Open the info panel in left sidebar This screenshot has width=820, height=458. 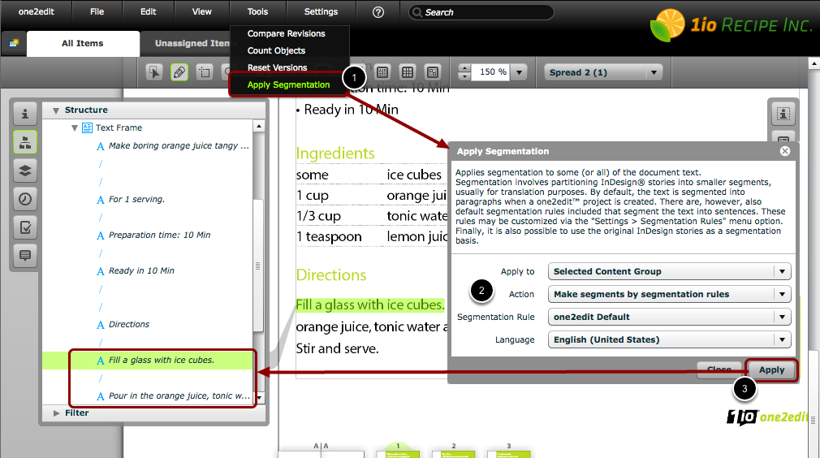point(25,114)
